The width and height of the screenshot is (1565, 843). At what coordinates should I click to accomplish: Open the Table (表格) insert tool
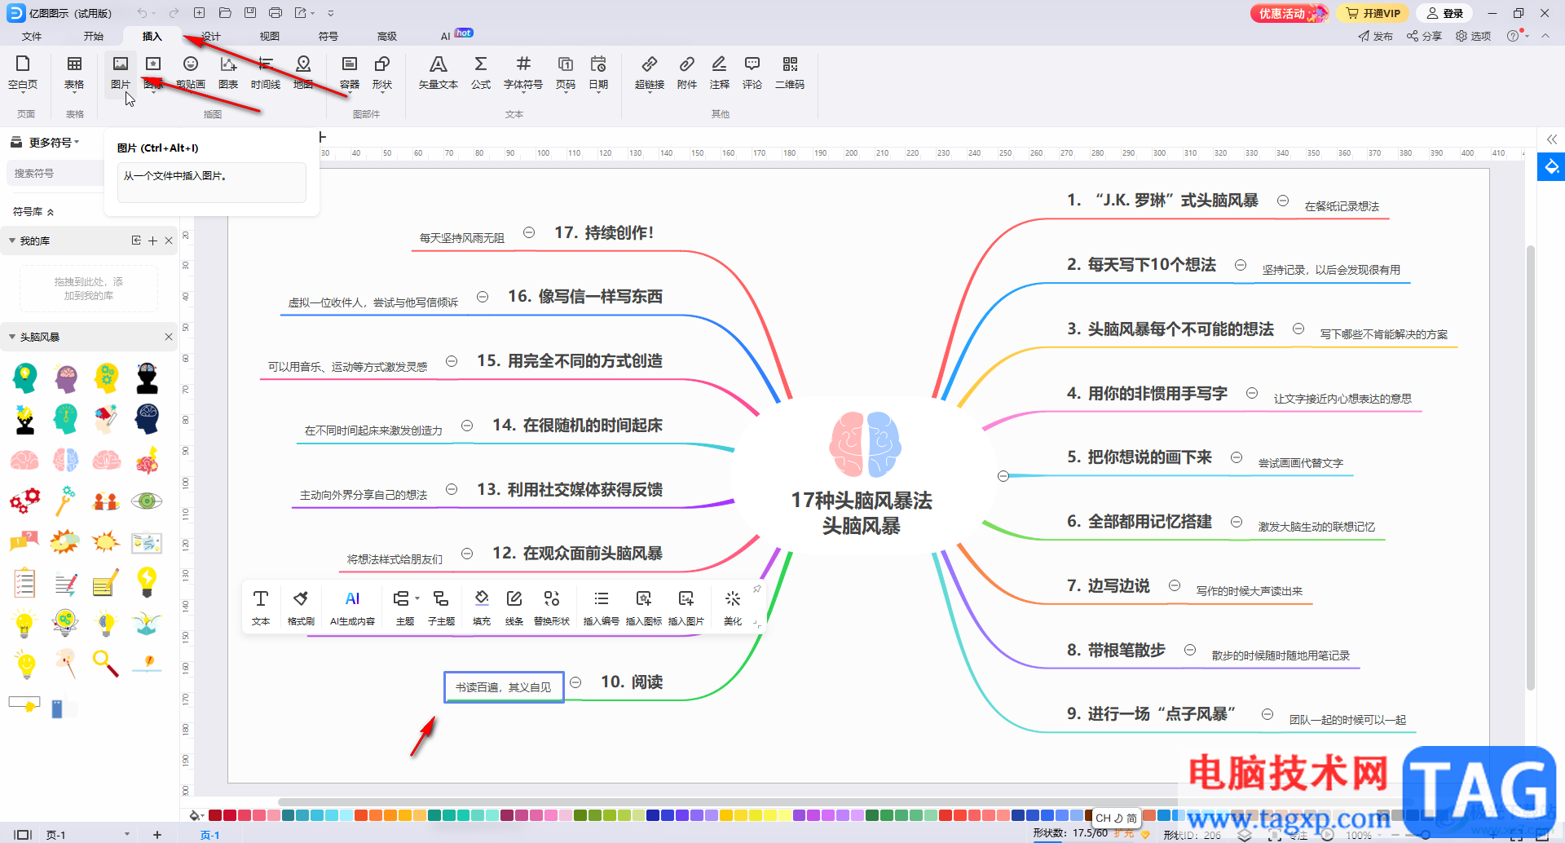[74, 73]
